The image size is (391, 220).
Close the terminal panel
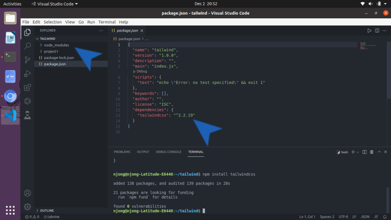pyautogui.click(x=386, y=152)
